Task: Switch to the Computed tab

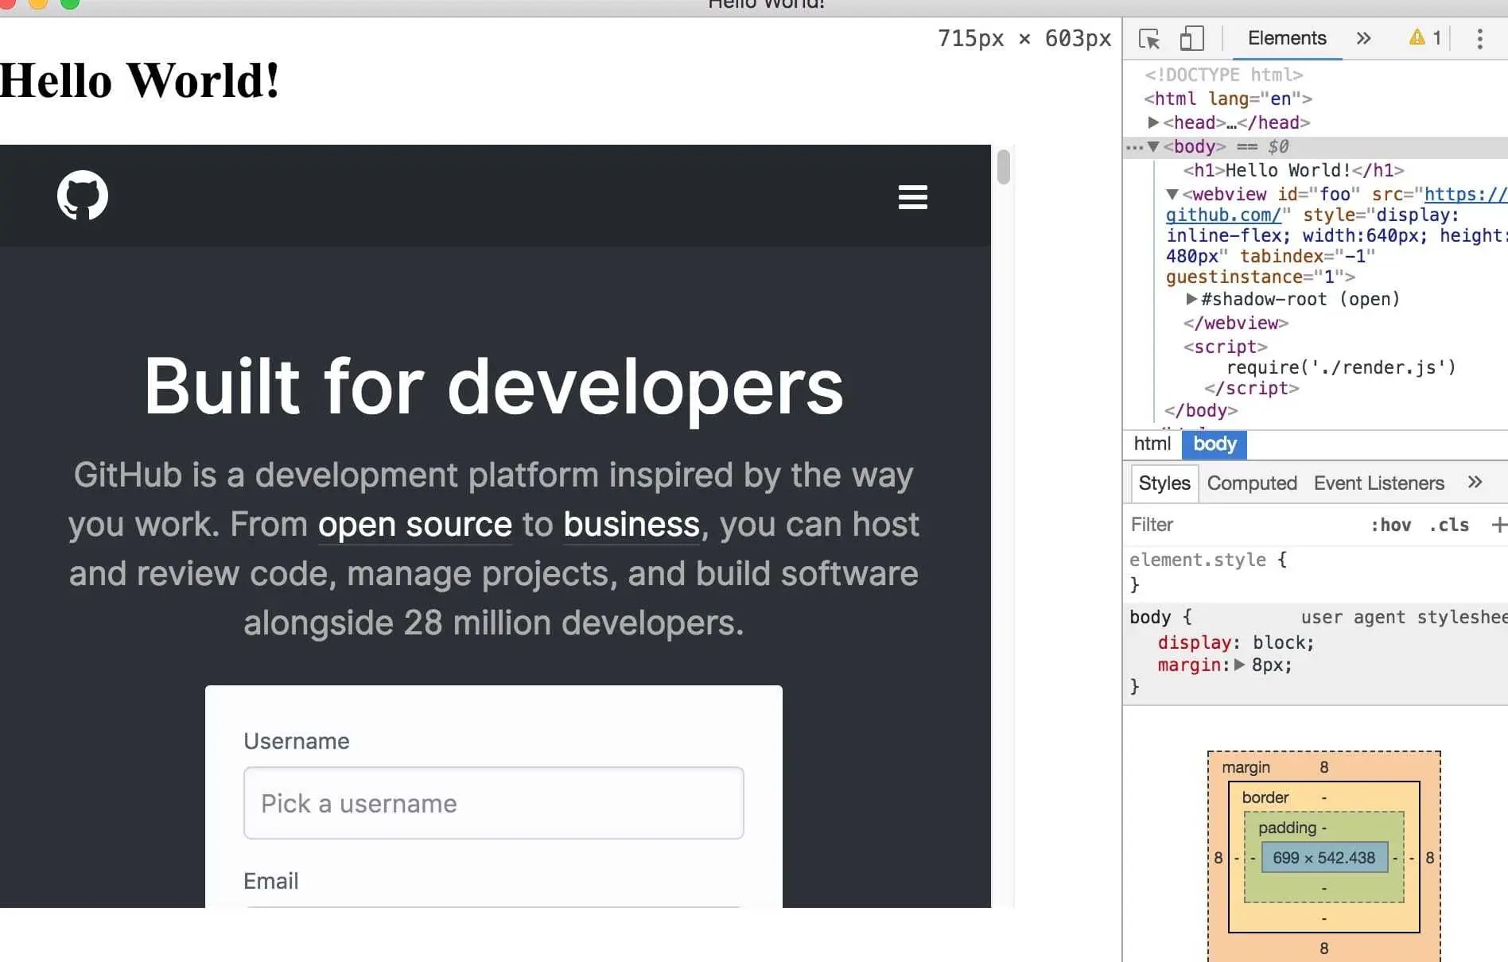Action: pyautogui.click(x=1252, y=483)
